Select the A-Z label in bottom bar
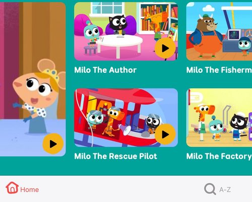The width and height of the screenshot is (252, 202). click(225, 190)
